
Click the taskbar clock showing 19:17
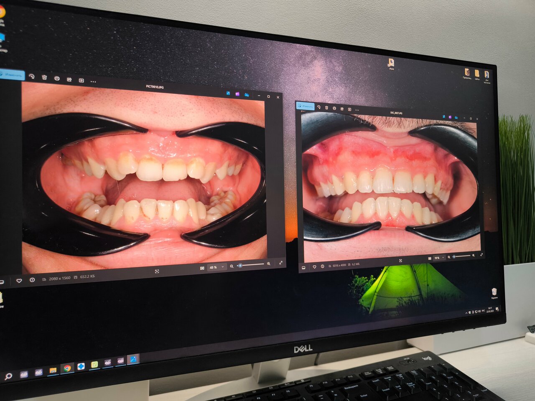click(489, 310)
